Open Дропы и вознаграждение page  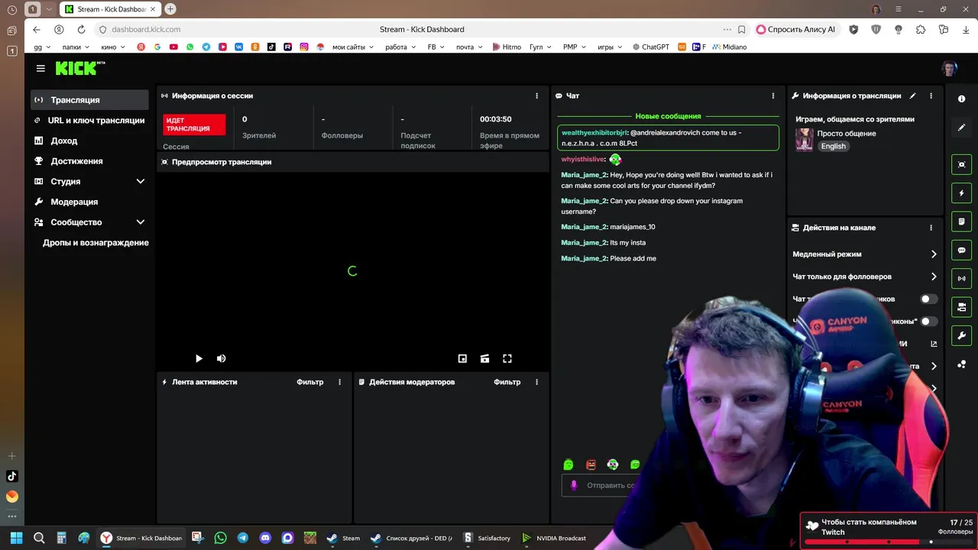96,243
